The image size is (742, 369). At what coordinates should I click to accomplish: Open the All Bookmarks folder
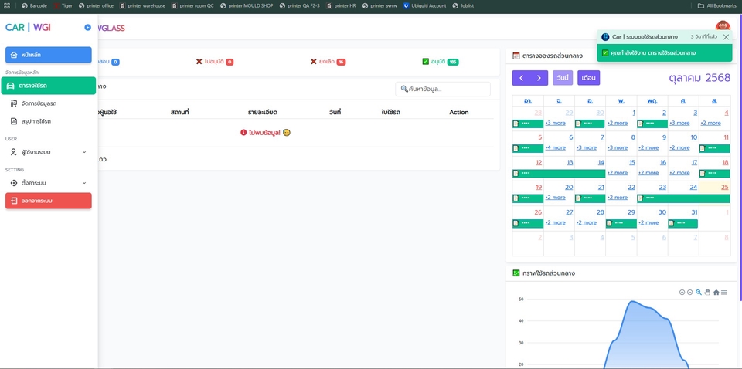click(717, 5)
